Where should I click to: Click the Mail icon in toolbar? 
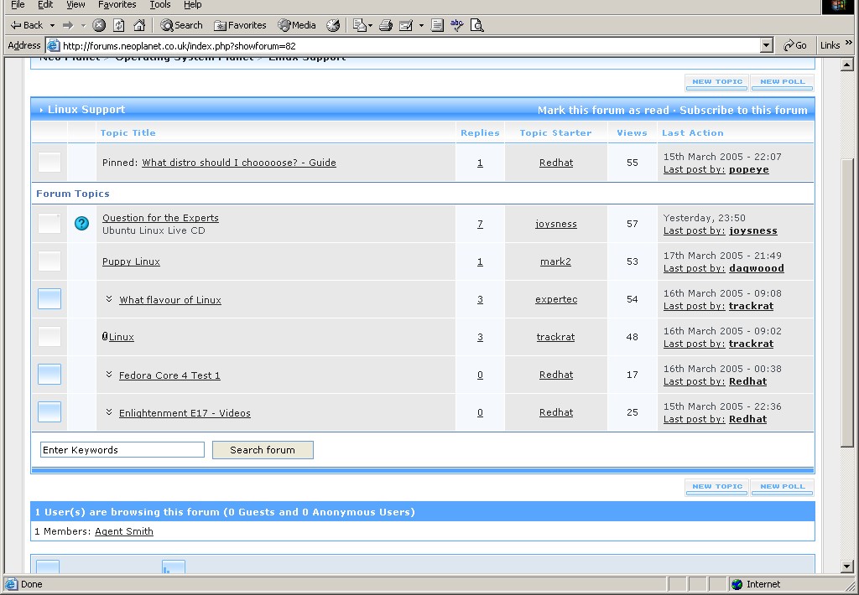(359, 25)
